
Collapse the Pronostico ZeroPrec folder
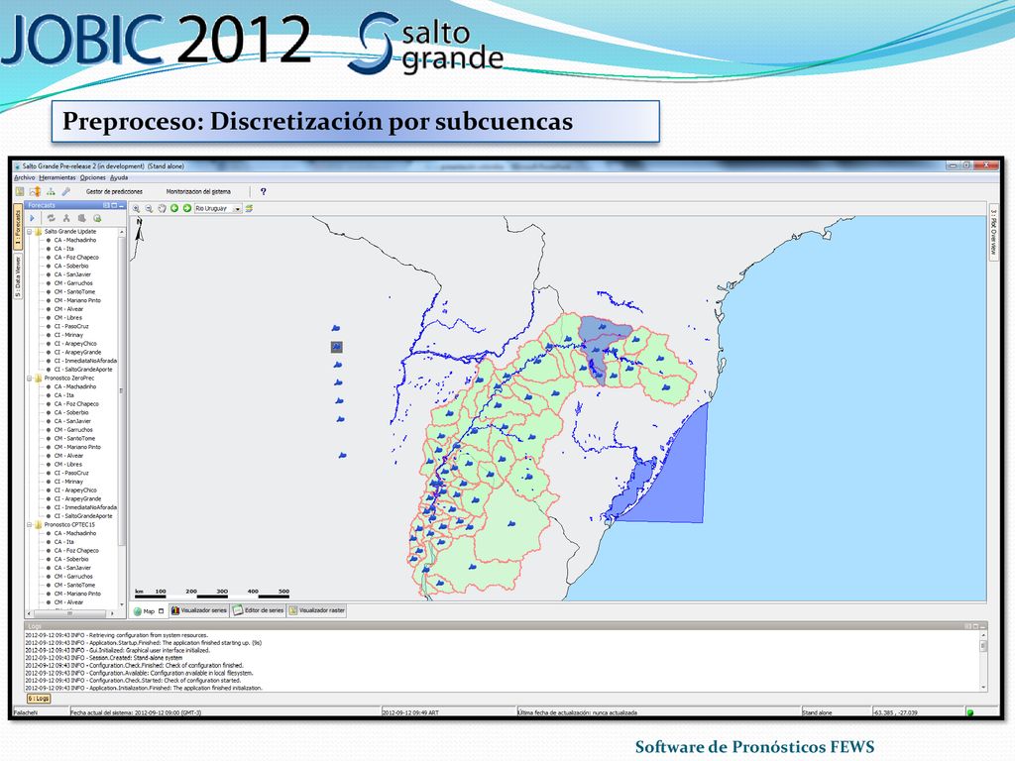[29, 378]
